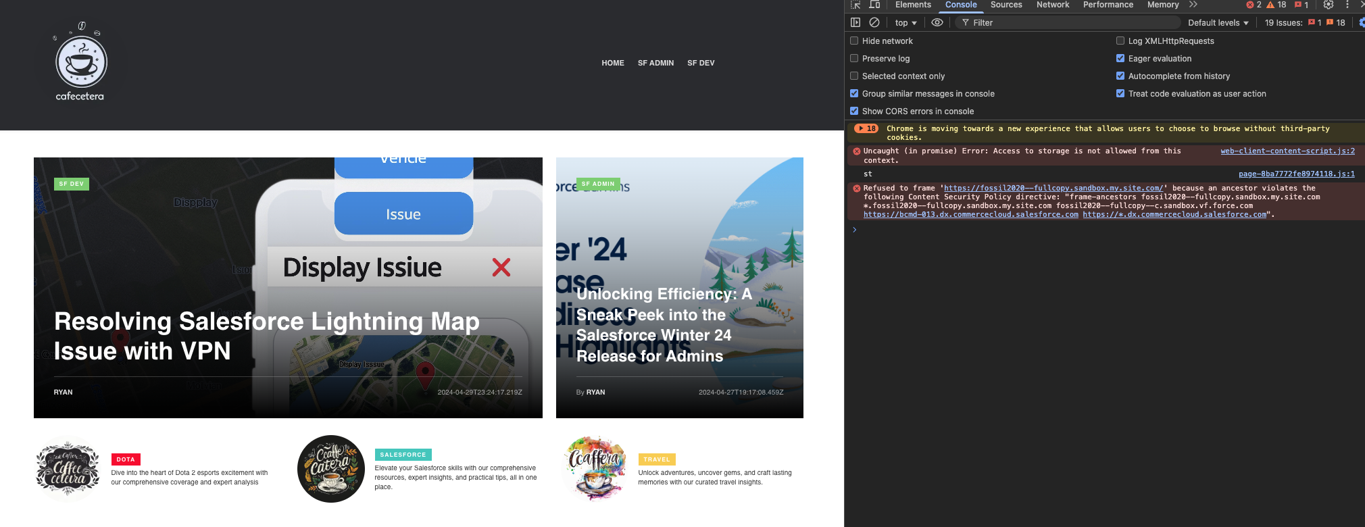Click the green SF DEV badge on featured post

point(72,184)
